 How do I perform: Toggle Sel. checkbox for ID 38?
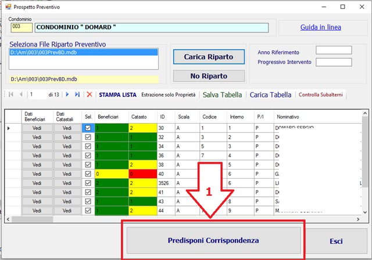88,165
